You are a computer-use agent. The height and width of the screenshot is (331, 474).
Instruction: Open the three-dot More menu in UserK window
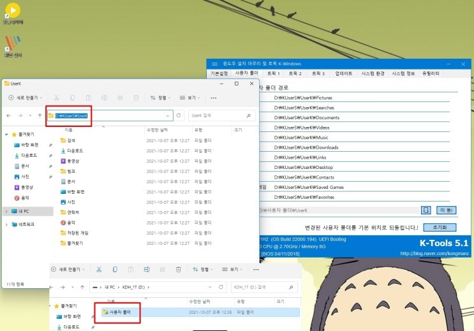point(214,98)
